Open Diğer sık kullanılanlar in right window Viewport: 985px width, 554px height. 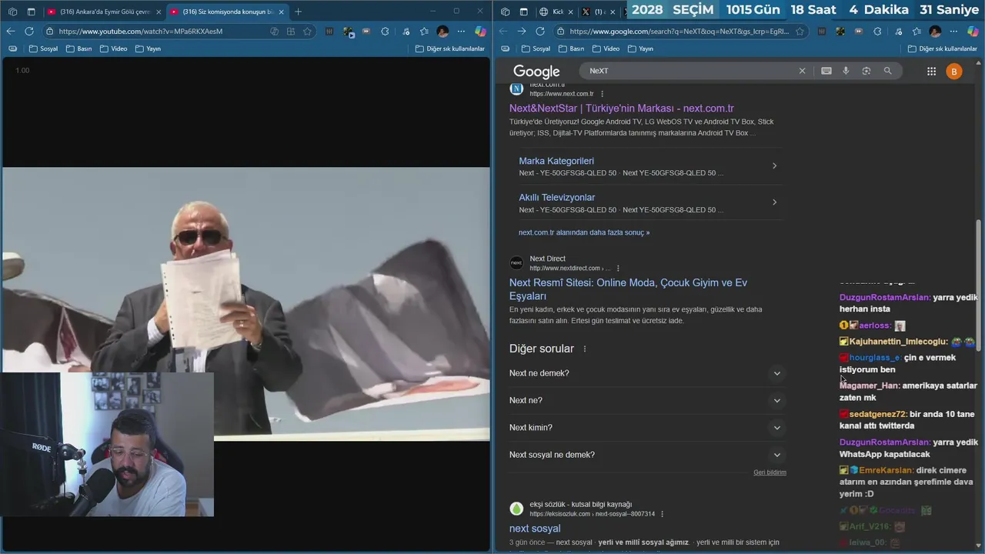point(943,48)
